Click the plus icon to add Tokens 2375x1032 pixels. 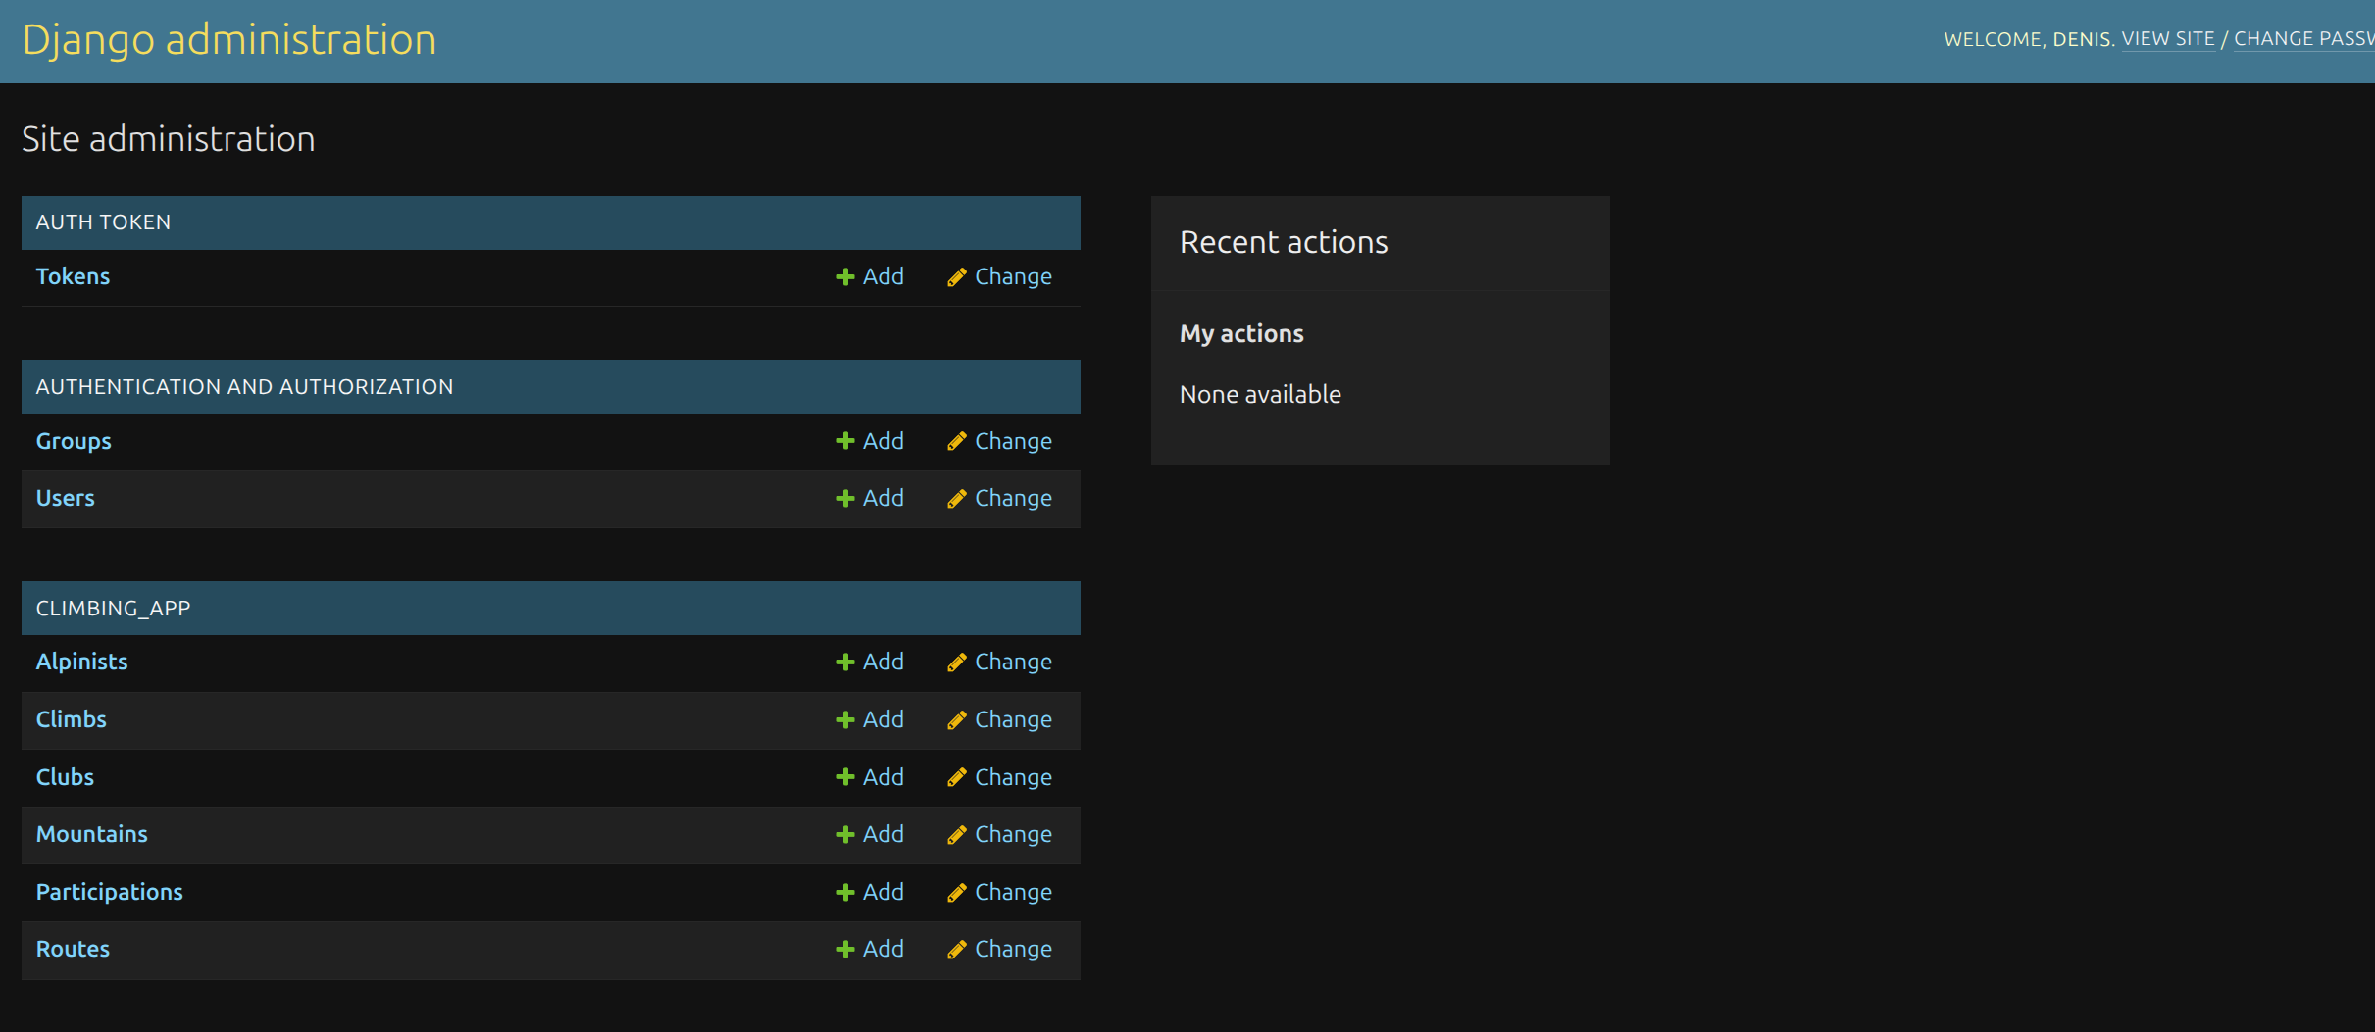point(844,277)
